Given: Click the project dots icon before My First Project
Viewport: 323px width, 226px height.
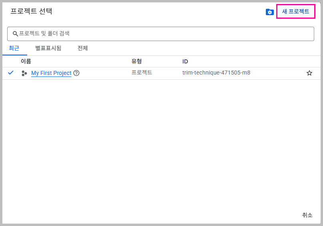Looking at the screenshot, I should tap(24, 73).
